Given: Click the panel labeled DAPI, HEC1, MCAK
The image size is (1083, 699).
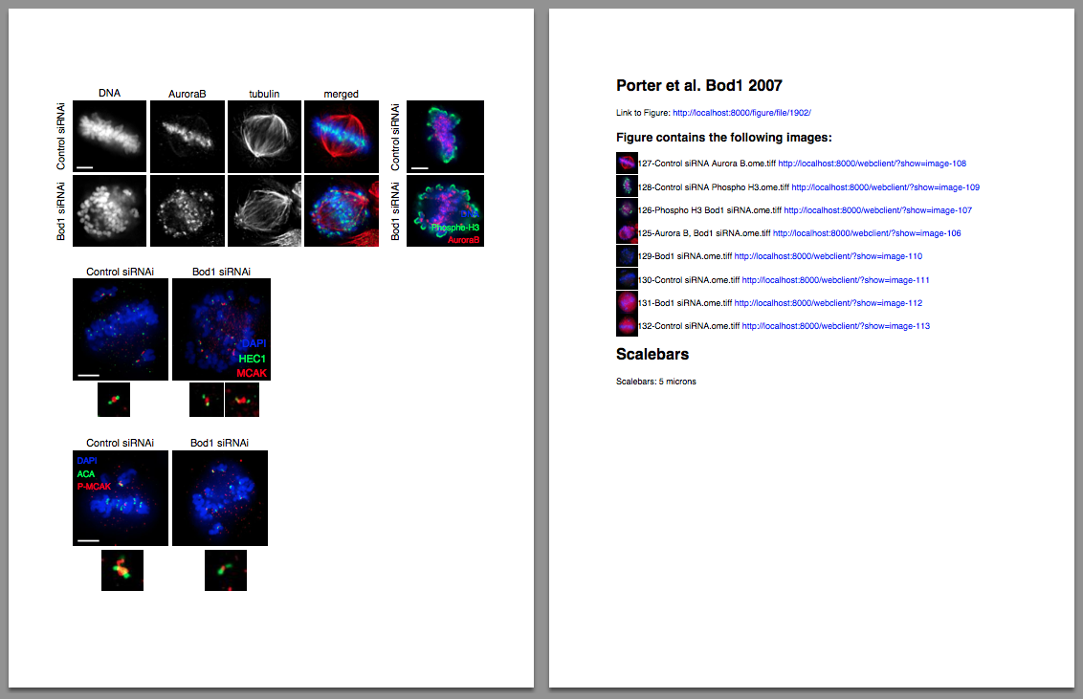Looking at the screenshot, I should [221, 330].
